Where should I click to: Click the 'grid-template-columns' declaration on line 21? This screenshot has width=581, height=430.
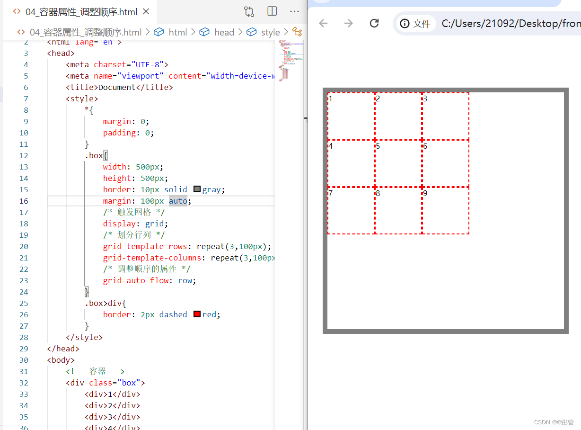(189, 258)
